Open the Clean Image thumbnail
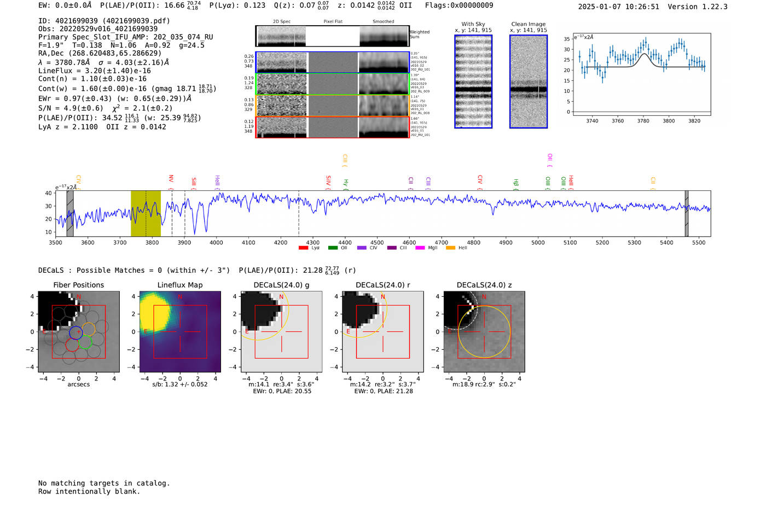Image resolution: width=766 pixels, height=521 pixels. pos(529,81)
